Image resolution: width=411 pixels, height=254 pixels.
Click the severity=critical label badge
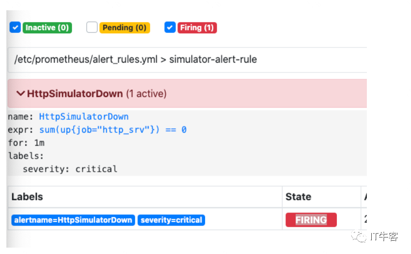point(171,220)
